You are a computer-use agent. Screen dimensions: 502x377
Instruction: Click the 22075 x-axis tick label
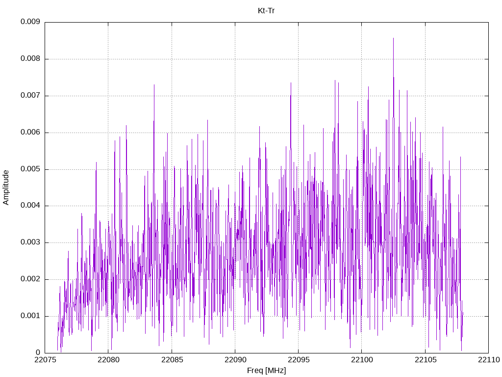(x=45, y=360)
